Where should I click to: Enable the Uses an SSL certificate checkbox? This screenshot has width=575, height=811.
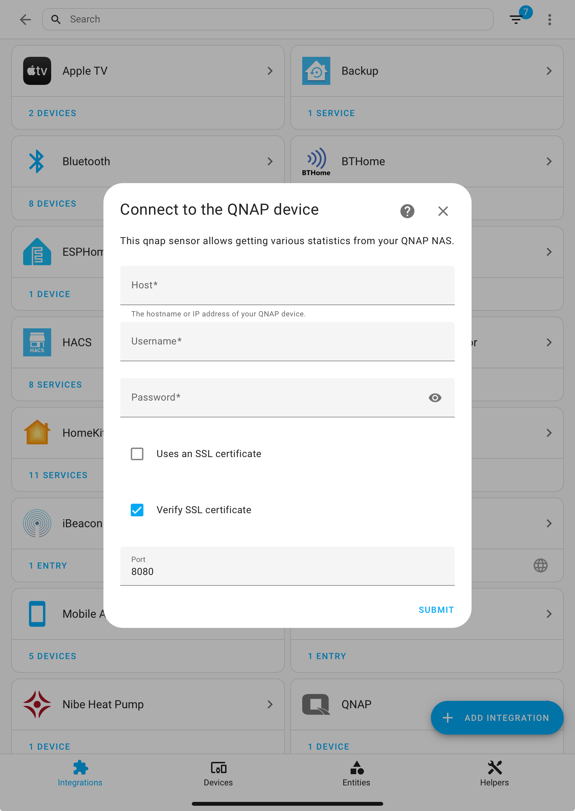(x=137, y=454)
